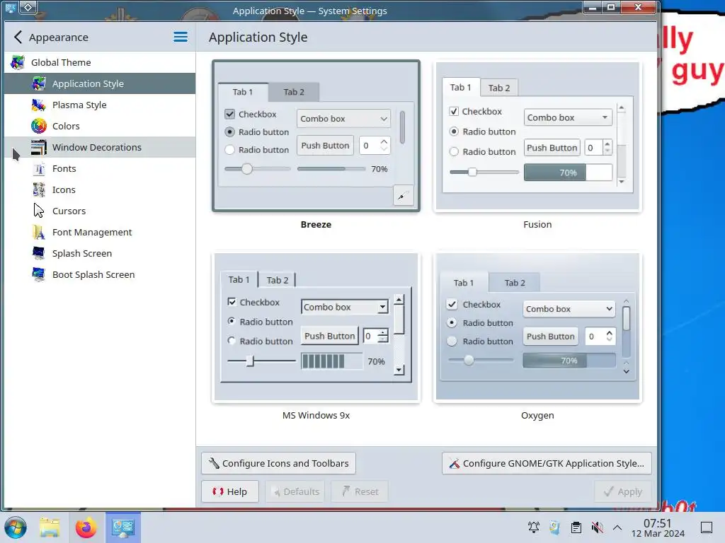Switch to Tab 2 in Fusion preview
725x543 pixels.
[499, 88]
